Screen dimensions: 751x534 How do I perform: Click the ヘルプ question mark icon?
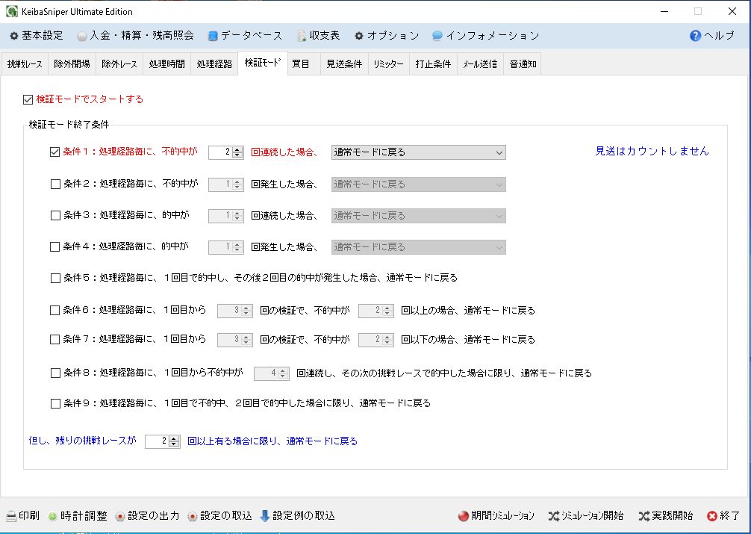coord(696,35)
